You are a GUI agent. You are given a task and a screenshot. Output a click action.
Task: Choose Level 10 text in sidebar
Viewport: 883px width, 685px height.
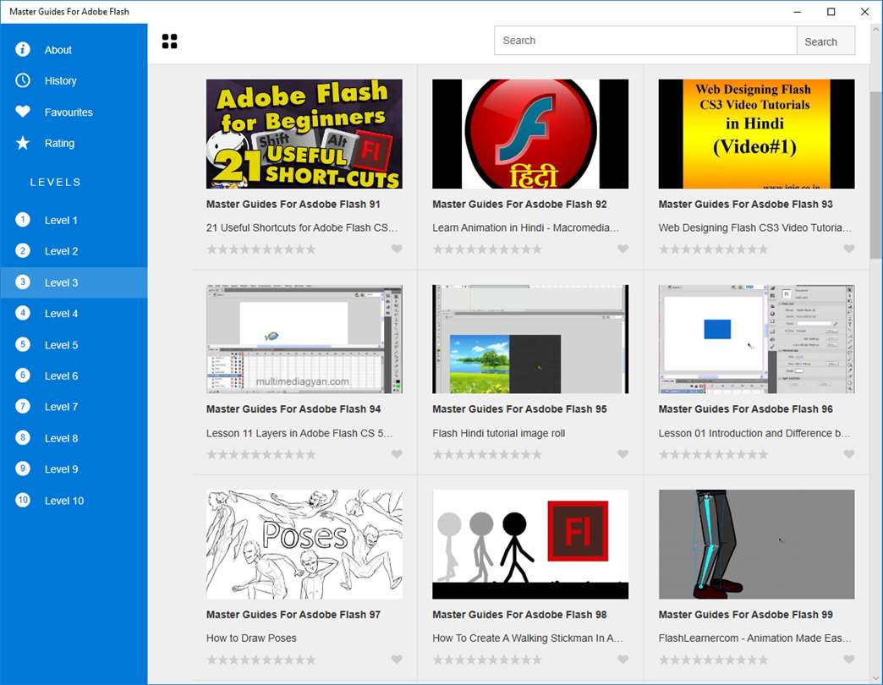click(x=64, y=501)
